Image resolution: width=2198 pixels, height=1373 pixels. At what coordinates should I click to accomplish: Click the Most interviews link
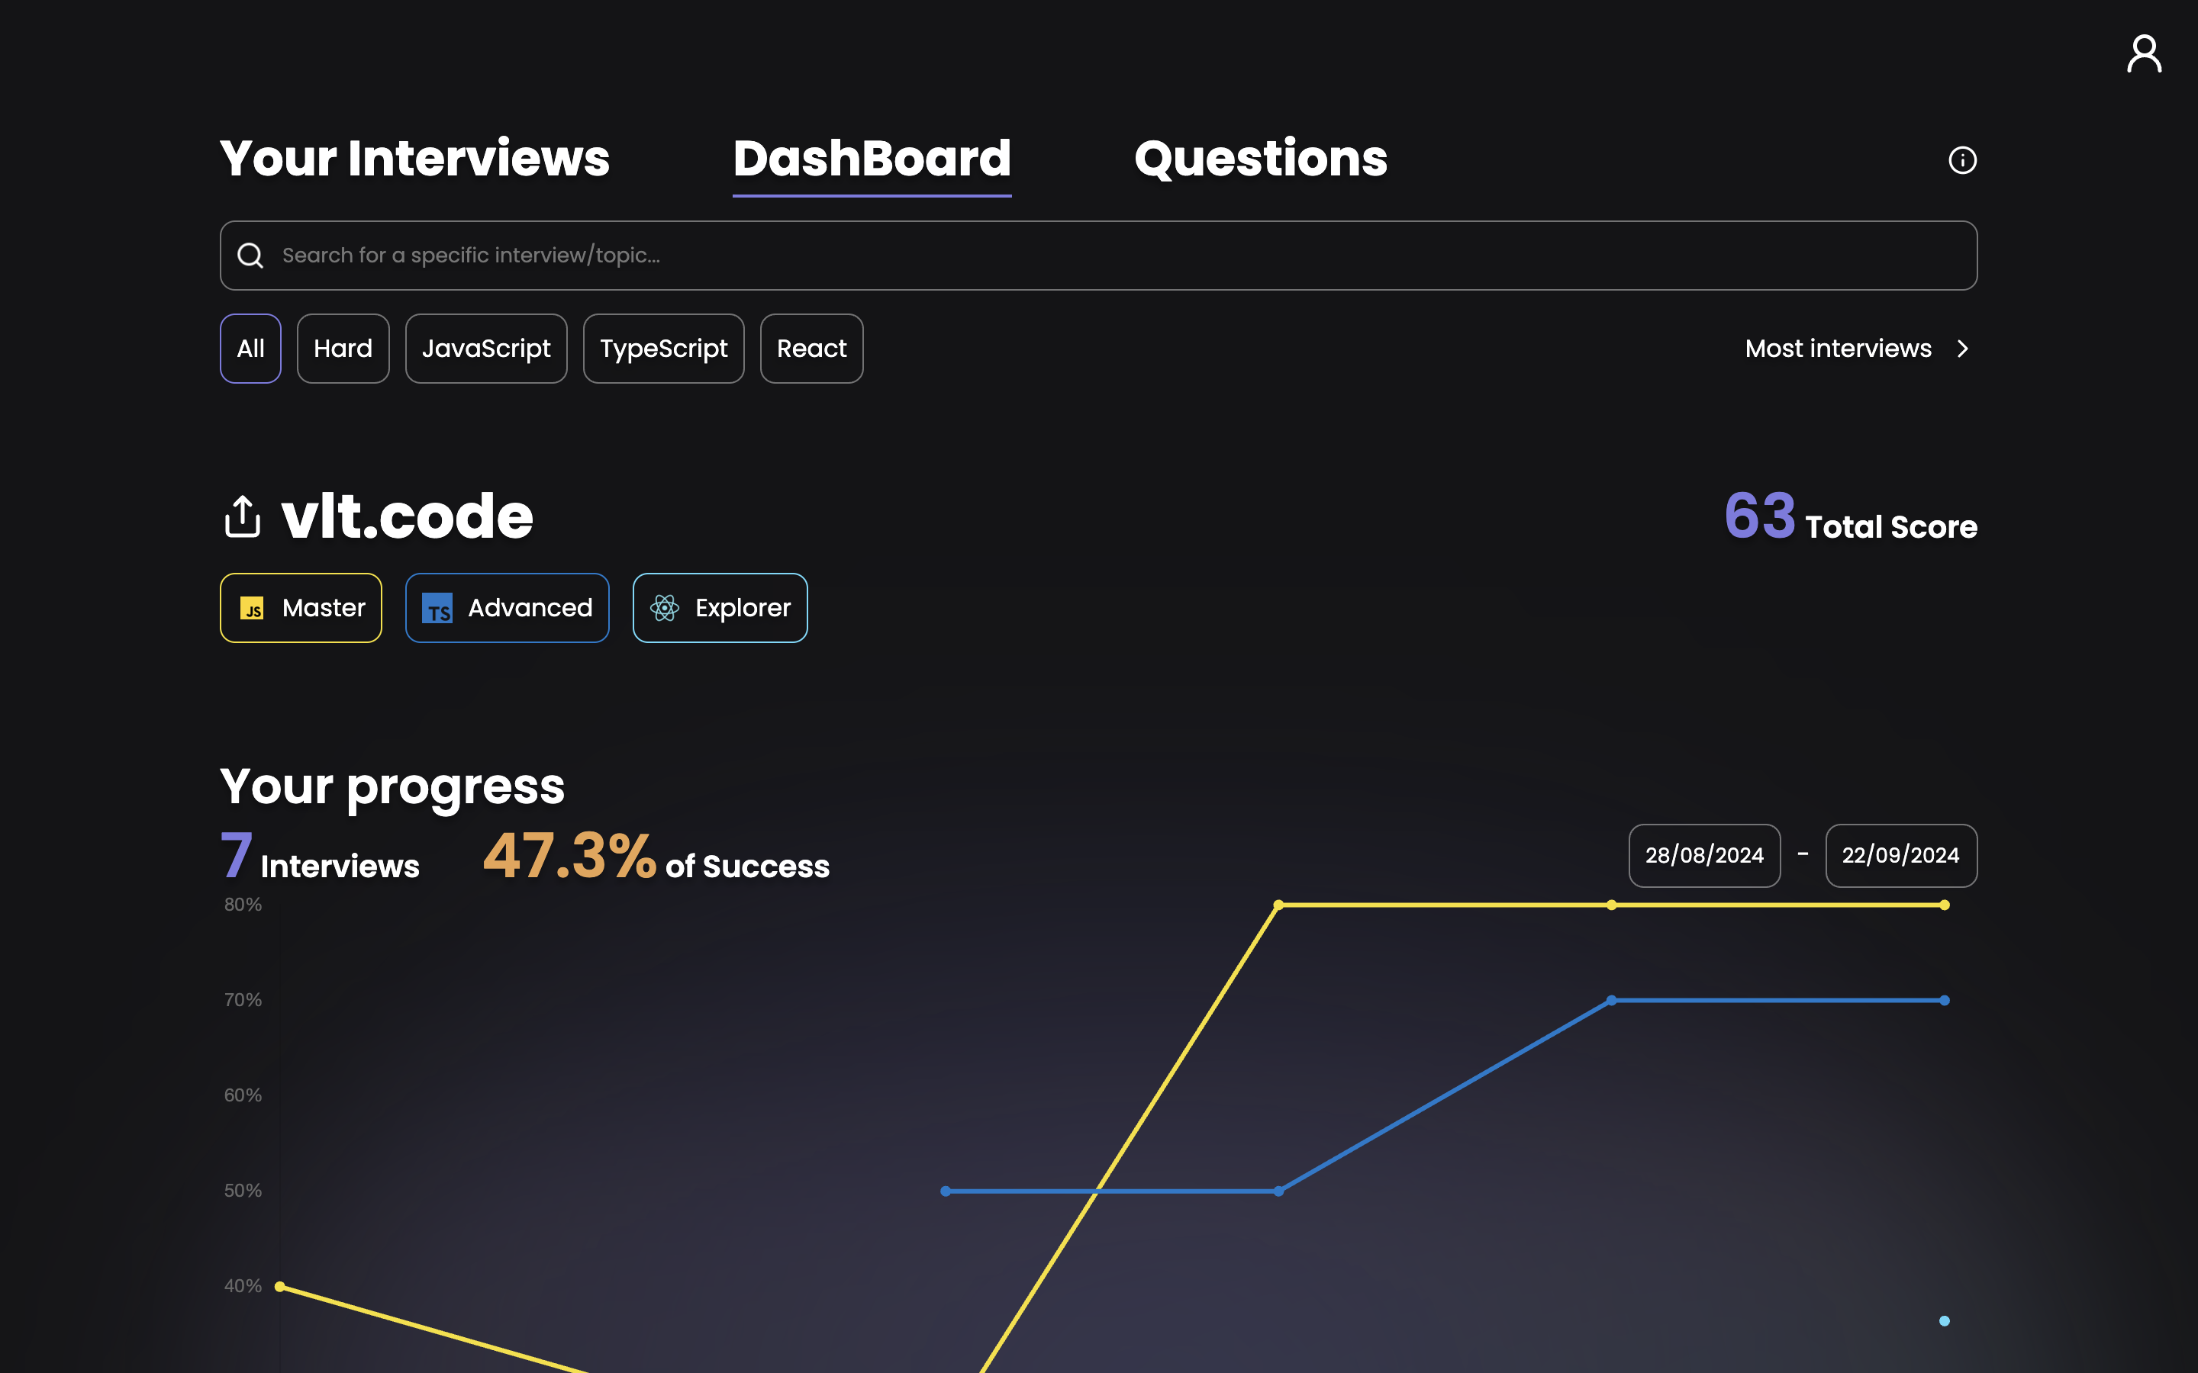(x=1839, y=348)
